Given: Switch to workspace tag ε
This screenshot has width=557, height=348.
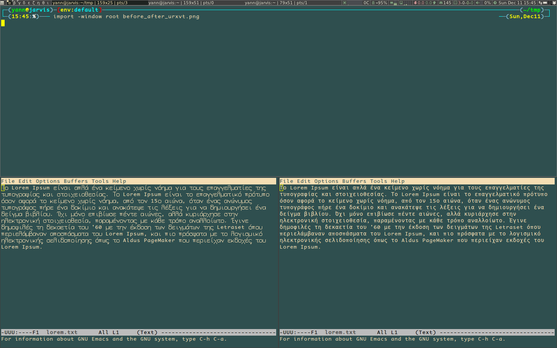Looking at the screenshot, I should coord(29,3).
